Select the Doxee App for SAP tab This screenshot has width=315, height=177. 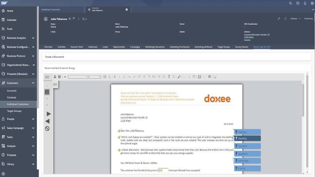[262, 47]
